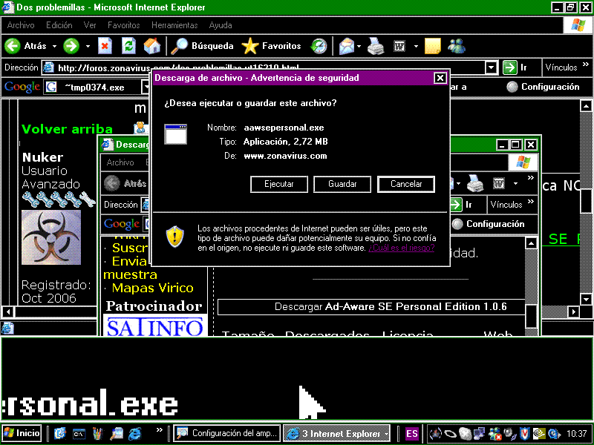The image size is (594, 445).
Task: Open the address bar dropdown in main window
Action: 491,67
